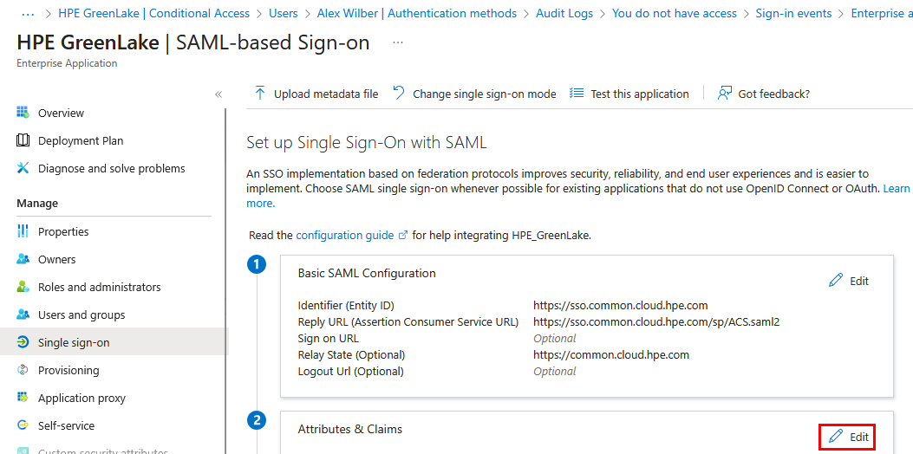Open Deployment Plan book icon
This screenshot has height=454, width=913.
coord(23,140)
